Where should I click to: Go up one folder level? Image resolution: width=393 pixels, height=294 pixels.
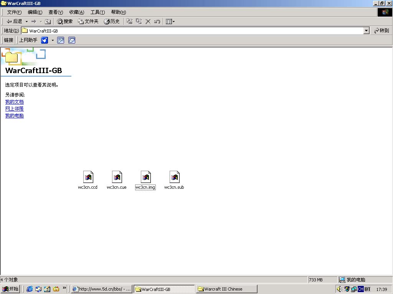[48, 21]
